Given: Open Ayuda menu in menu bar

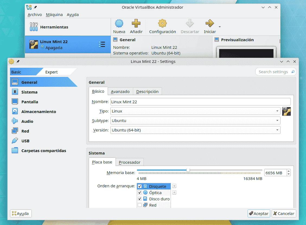Looking at the screenshot, I should 73,15.
